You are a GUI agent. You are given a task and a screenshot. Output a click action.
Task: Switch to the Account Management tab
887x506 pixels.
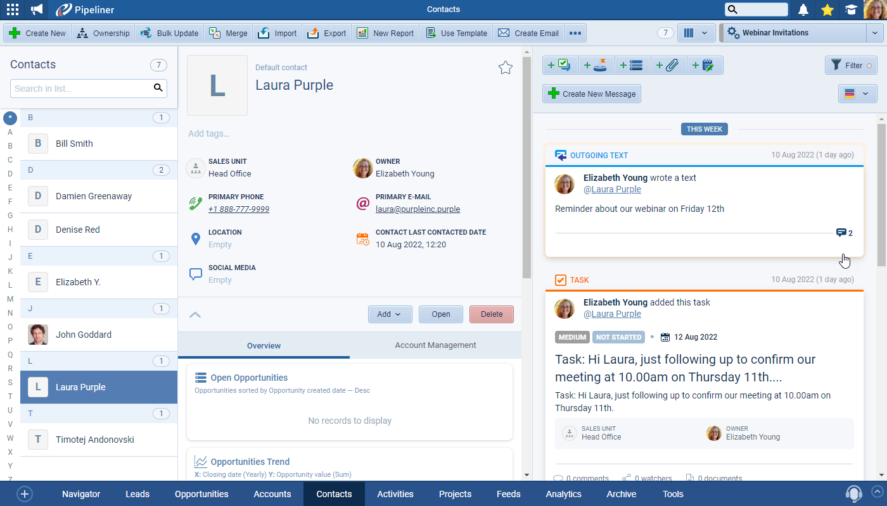point(435,345)
